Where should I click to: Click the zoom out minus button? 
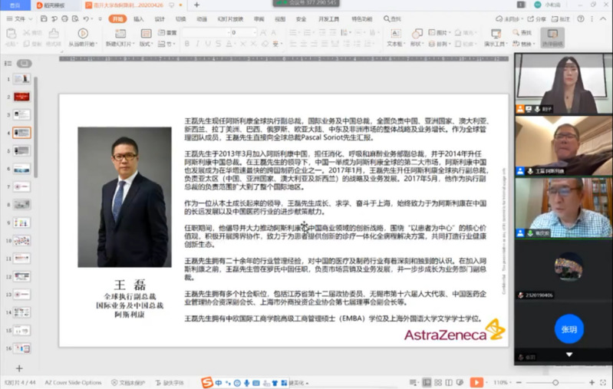pyautogui.click(x=519, y=382)
